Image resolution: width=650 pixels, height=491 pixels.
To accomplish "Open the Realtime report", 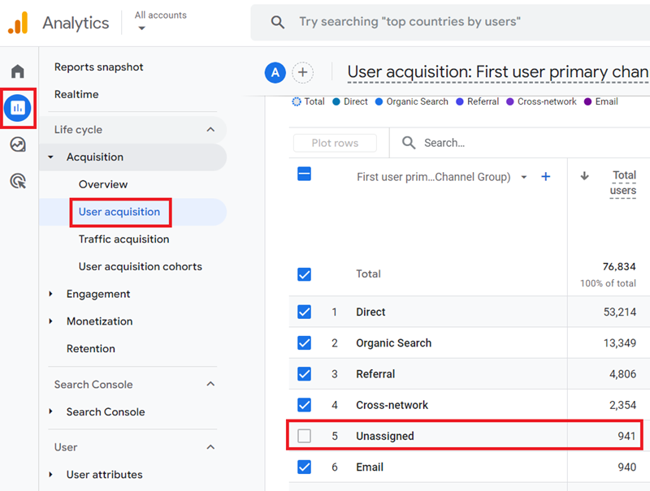I will click(x=76, y=94).
